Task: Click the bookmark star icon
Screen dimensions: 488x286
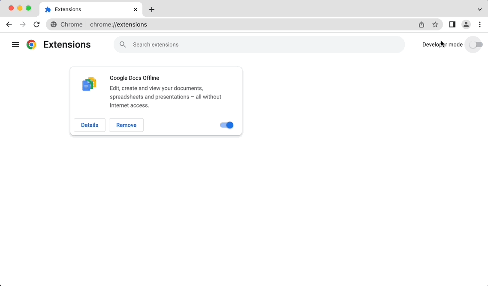Action: click(435, 24)
